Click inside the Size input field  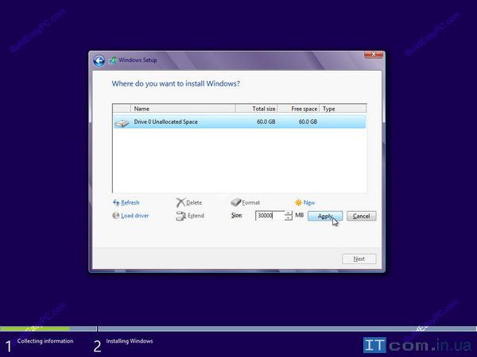tap(269, 216)
